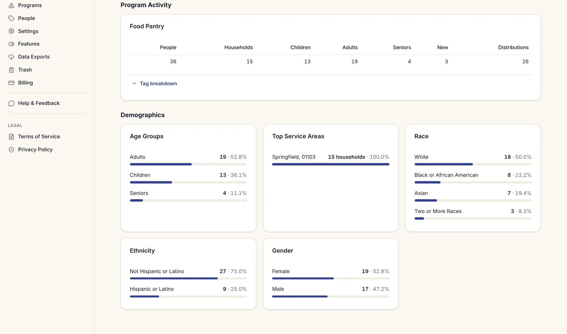The image size is (567, 334).
Task: Click the Terms of Service document icon
Action: (11, 137)
